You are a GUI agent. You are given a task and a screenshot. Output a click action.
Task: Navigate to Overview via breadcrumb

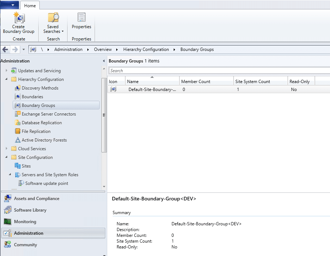coord(102,49)
